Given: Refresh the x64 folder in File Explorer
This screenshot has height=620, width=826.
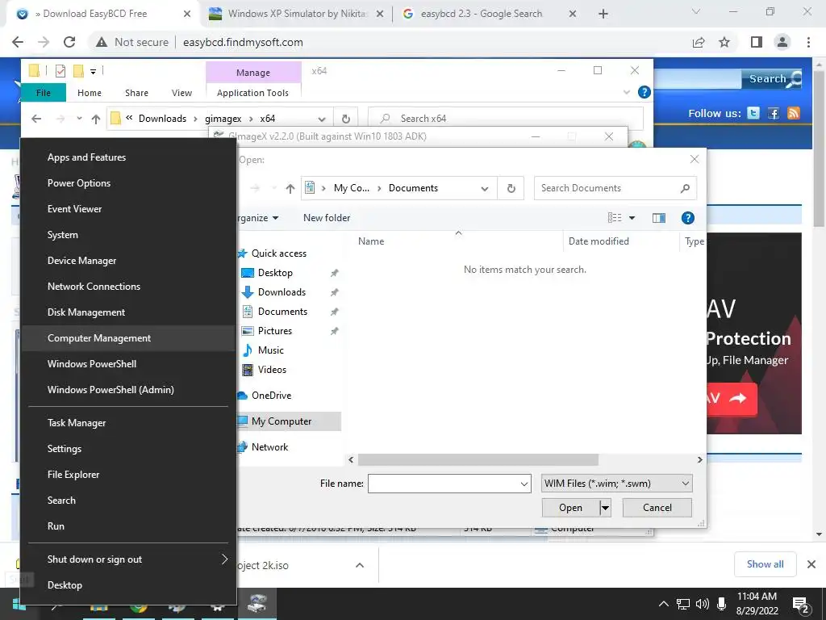Looking at the screenshot, I should 345,119.
